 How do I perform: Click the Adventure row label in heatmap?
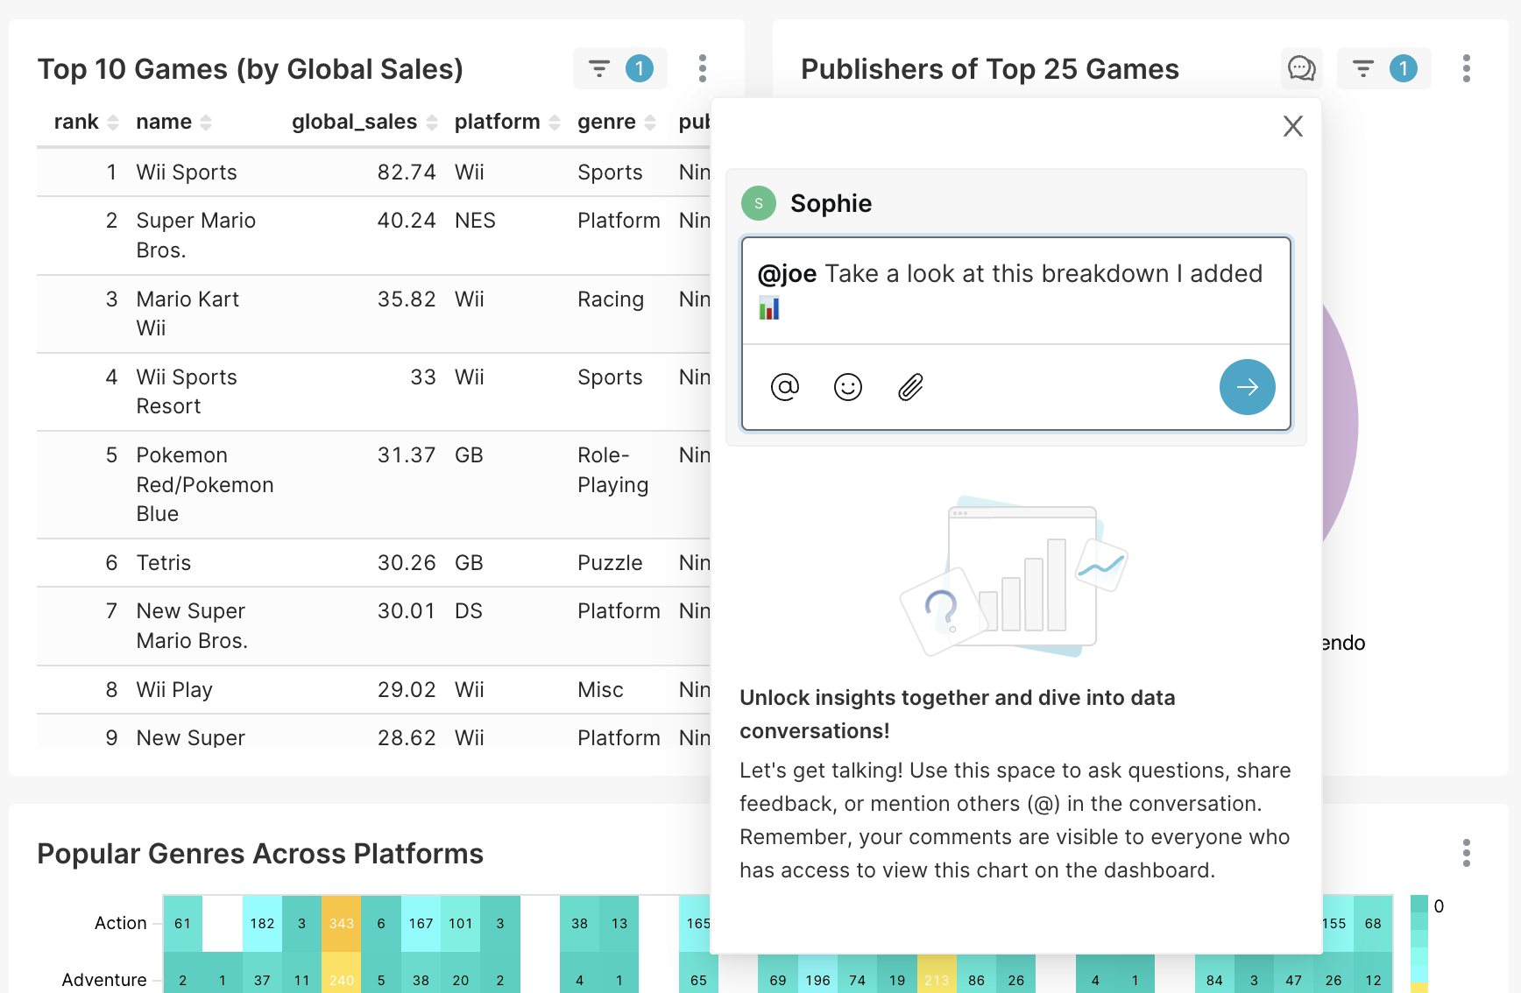pos(104,980)
